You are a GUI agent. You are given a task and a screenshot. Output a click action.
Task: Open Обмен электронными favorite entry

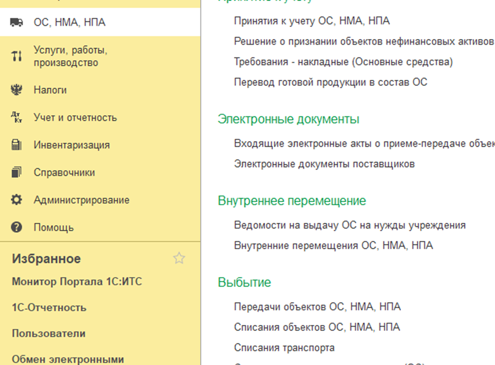click(x=68, y=359)
